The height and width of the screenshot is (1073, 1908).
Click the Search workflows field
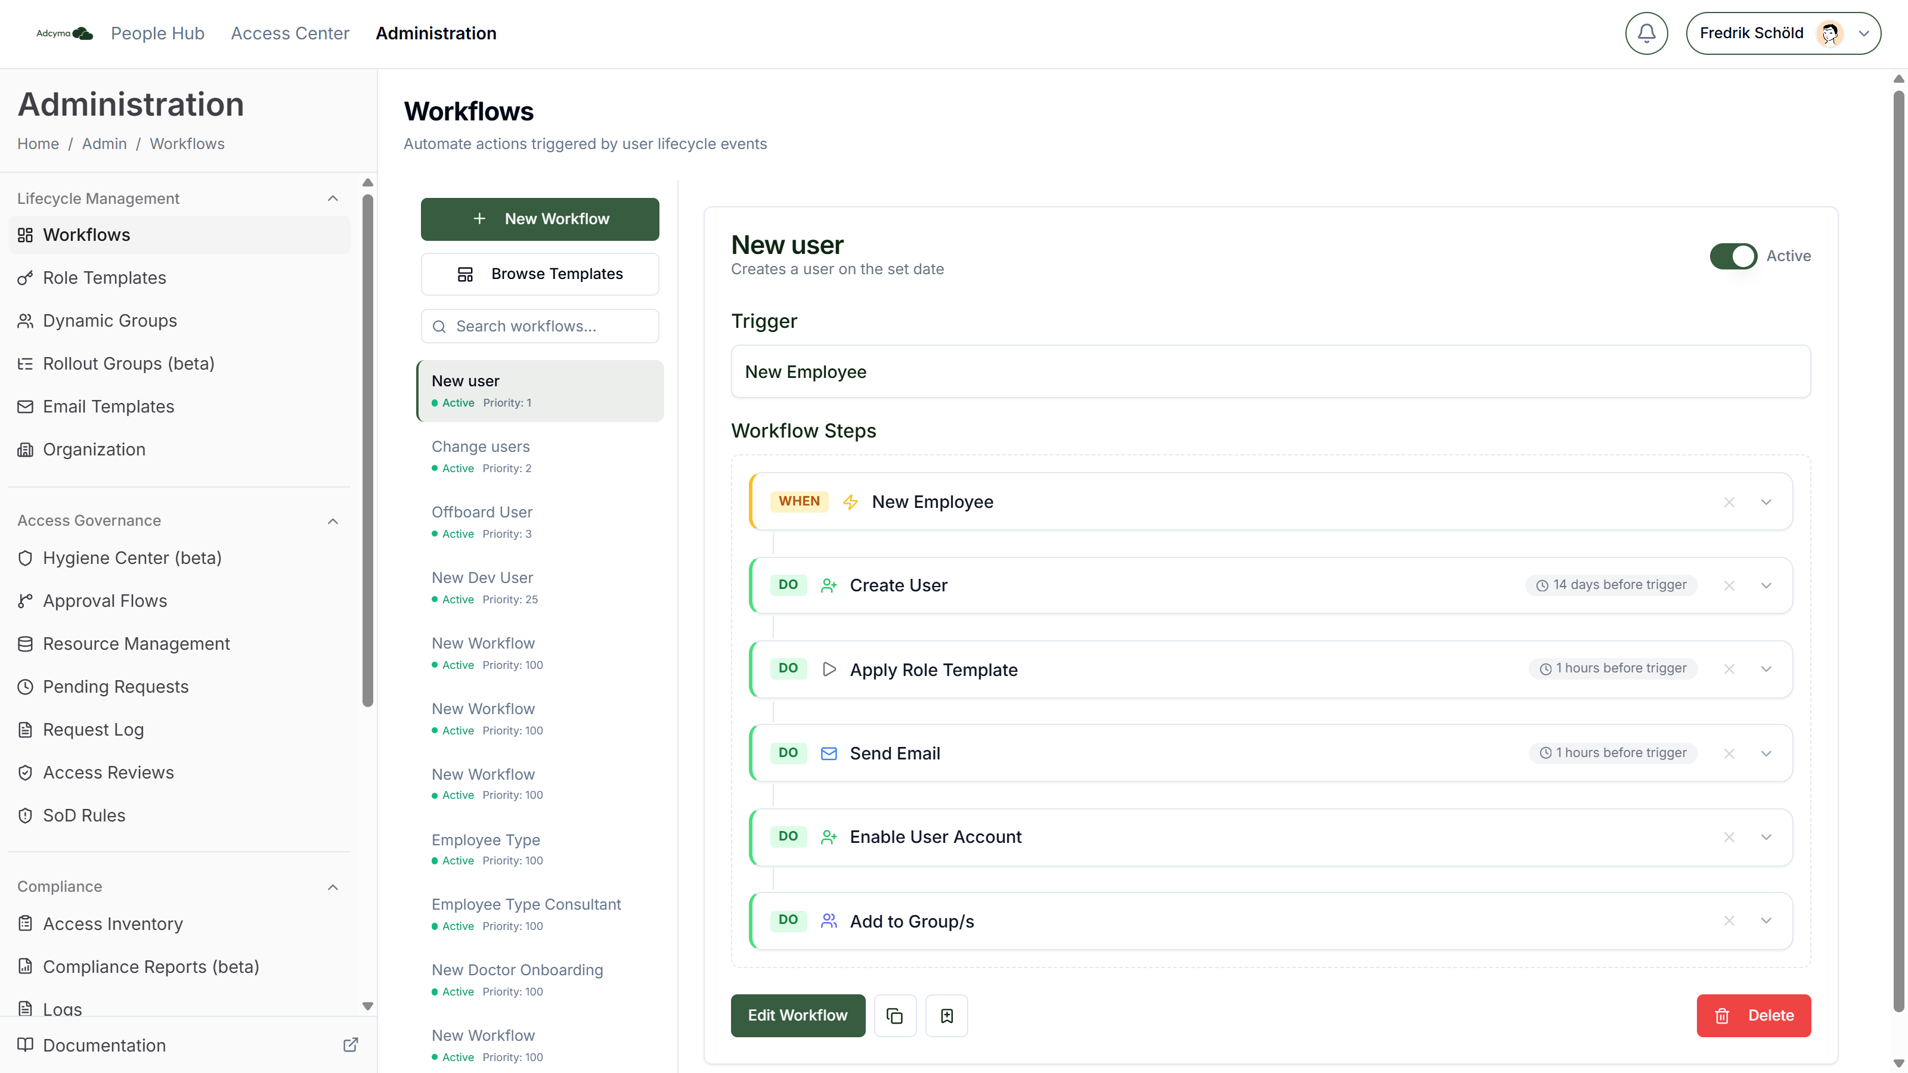[540, 326]
